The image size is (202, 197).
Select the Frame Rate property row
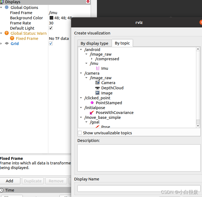click(36, 23)
